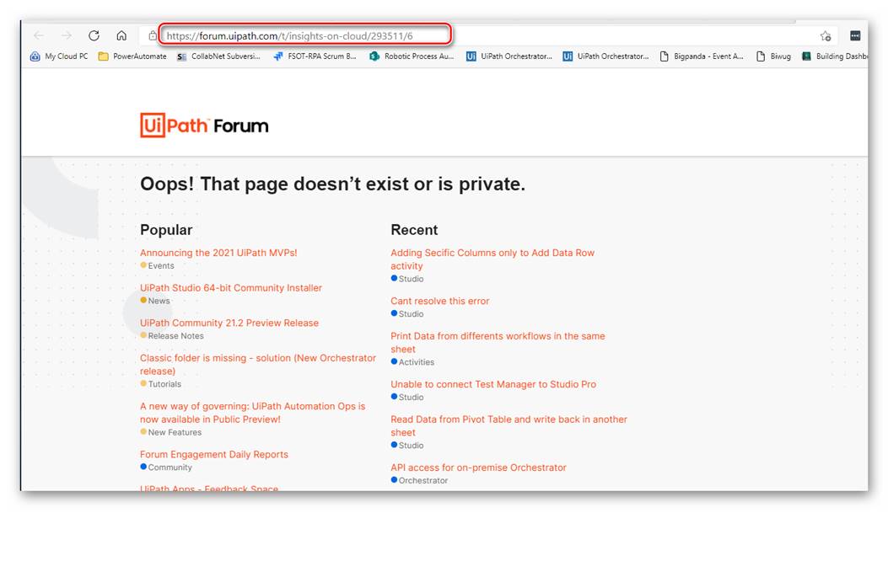
Task: Click the Tutorials category label
Action: pos(161,384)
